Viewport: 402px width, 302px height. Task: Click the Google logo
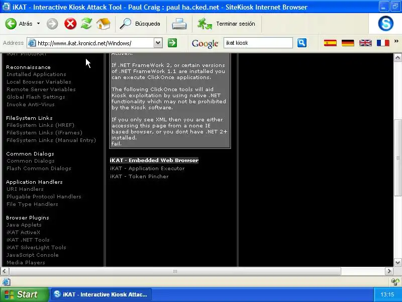(x=205, y=43)
